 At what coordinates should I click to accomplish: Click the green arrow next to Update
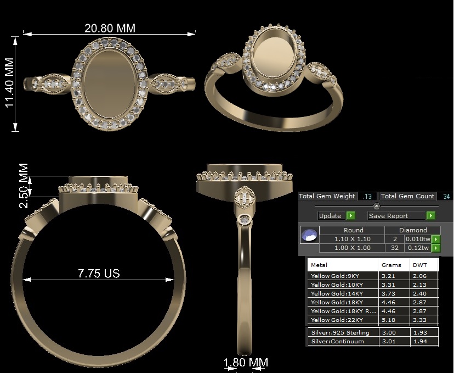(x=351, y=216)
